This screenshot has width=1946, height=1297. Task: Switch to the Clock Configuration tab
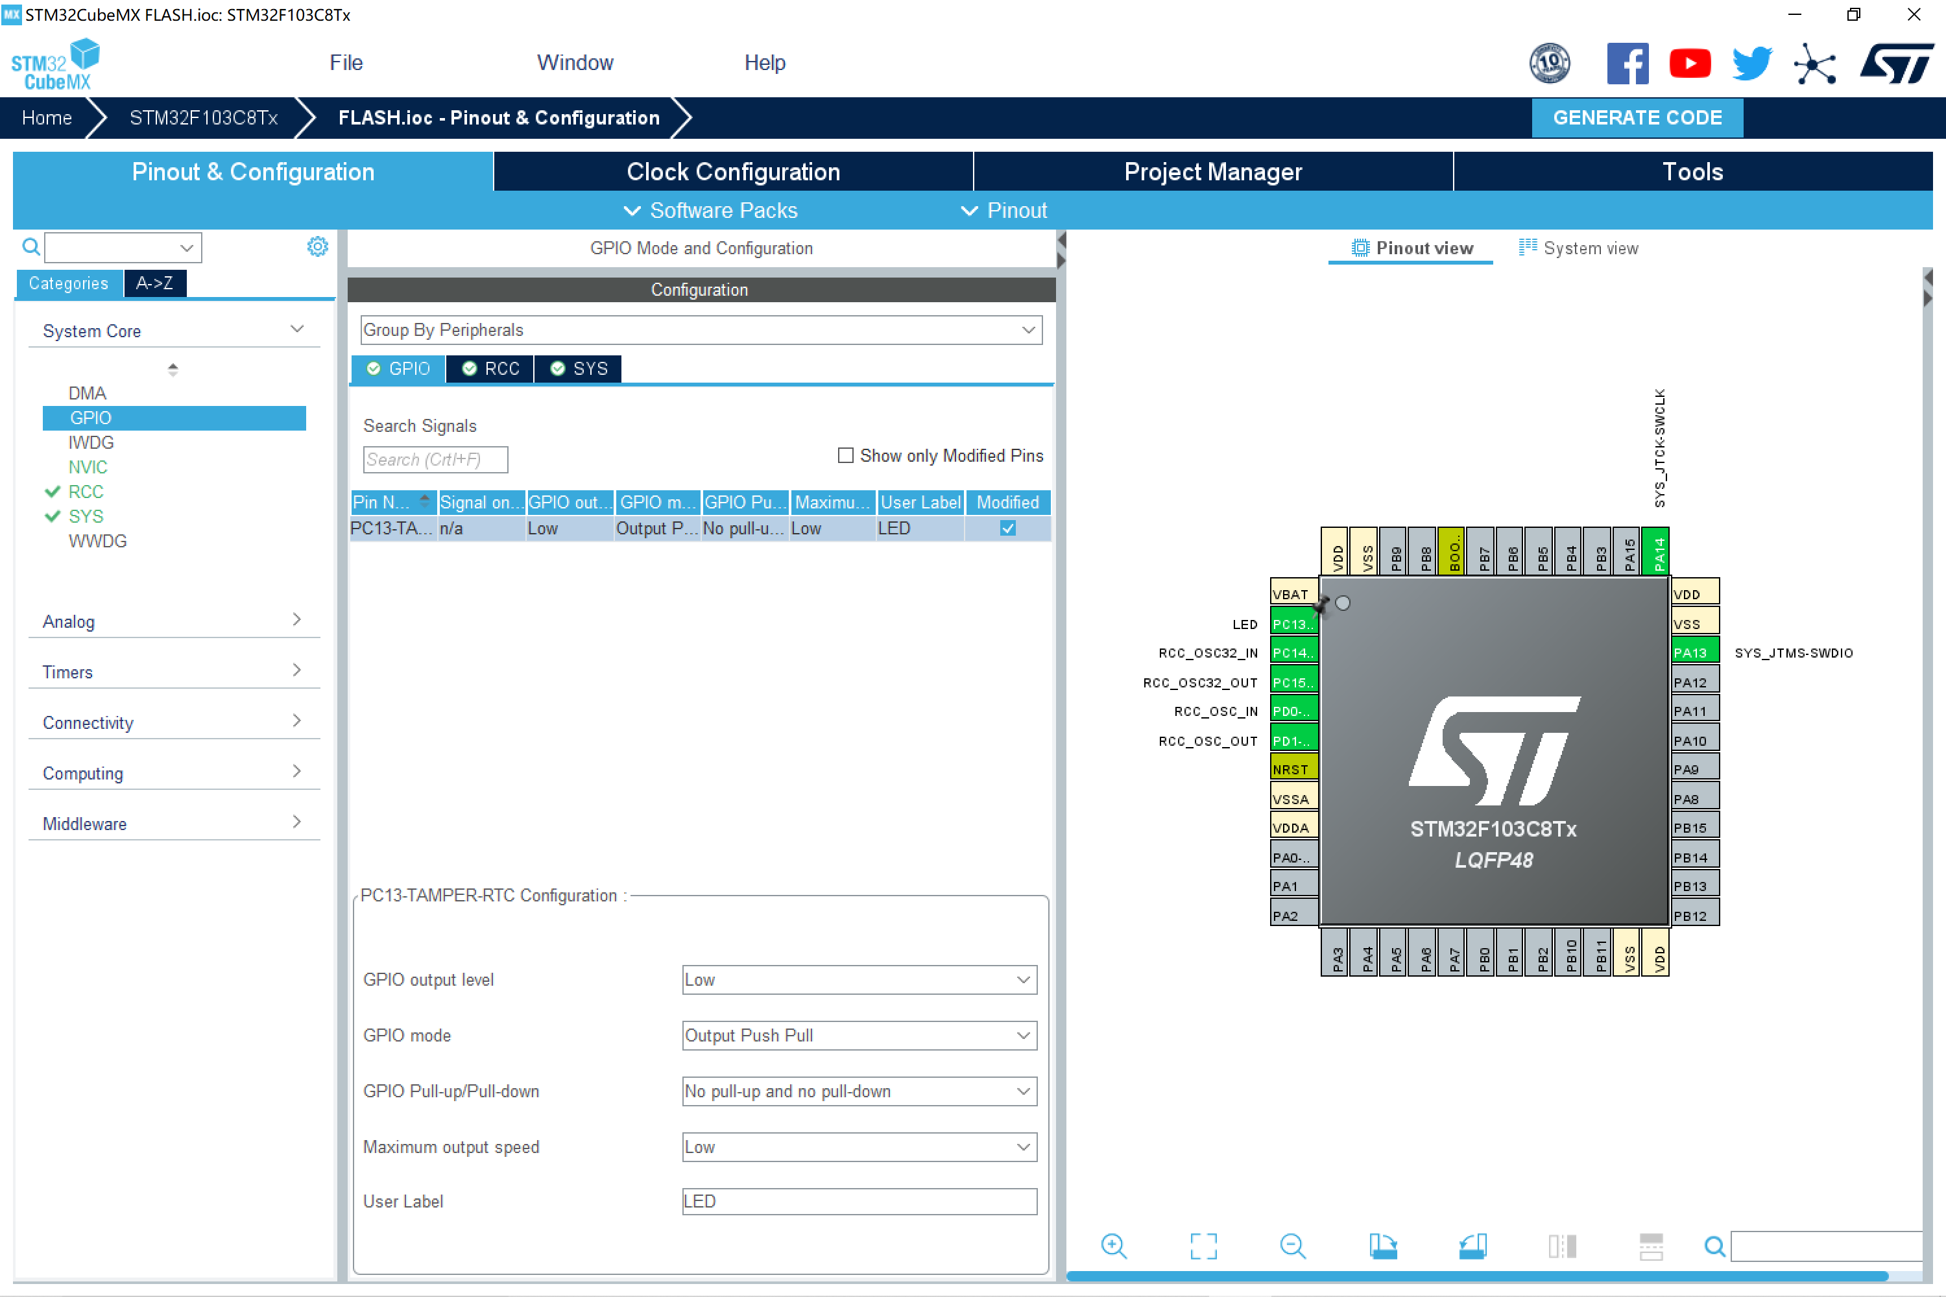[x=733, y=171]
